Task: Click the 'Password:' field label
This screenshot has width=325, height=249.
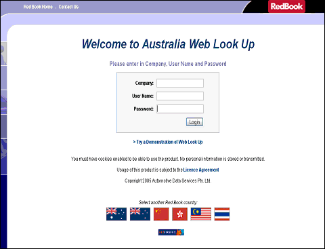Action: pyautogui.click(x=144, y=109)
